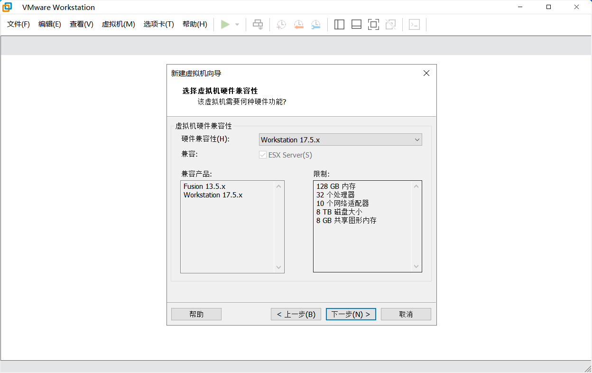
Task: Open the 虚拟机(M) menu
Action: (118, 24)
